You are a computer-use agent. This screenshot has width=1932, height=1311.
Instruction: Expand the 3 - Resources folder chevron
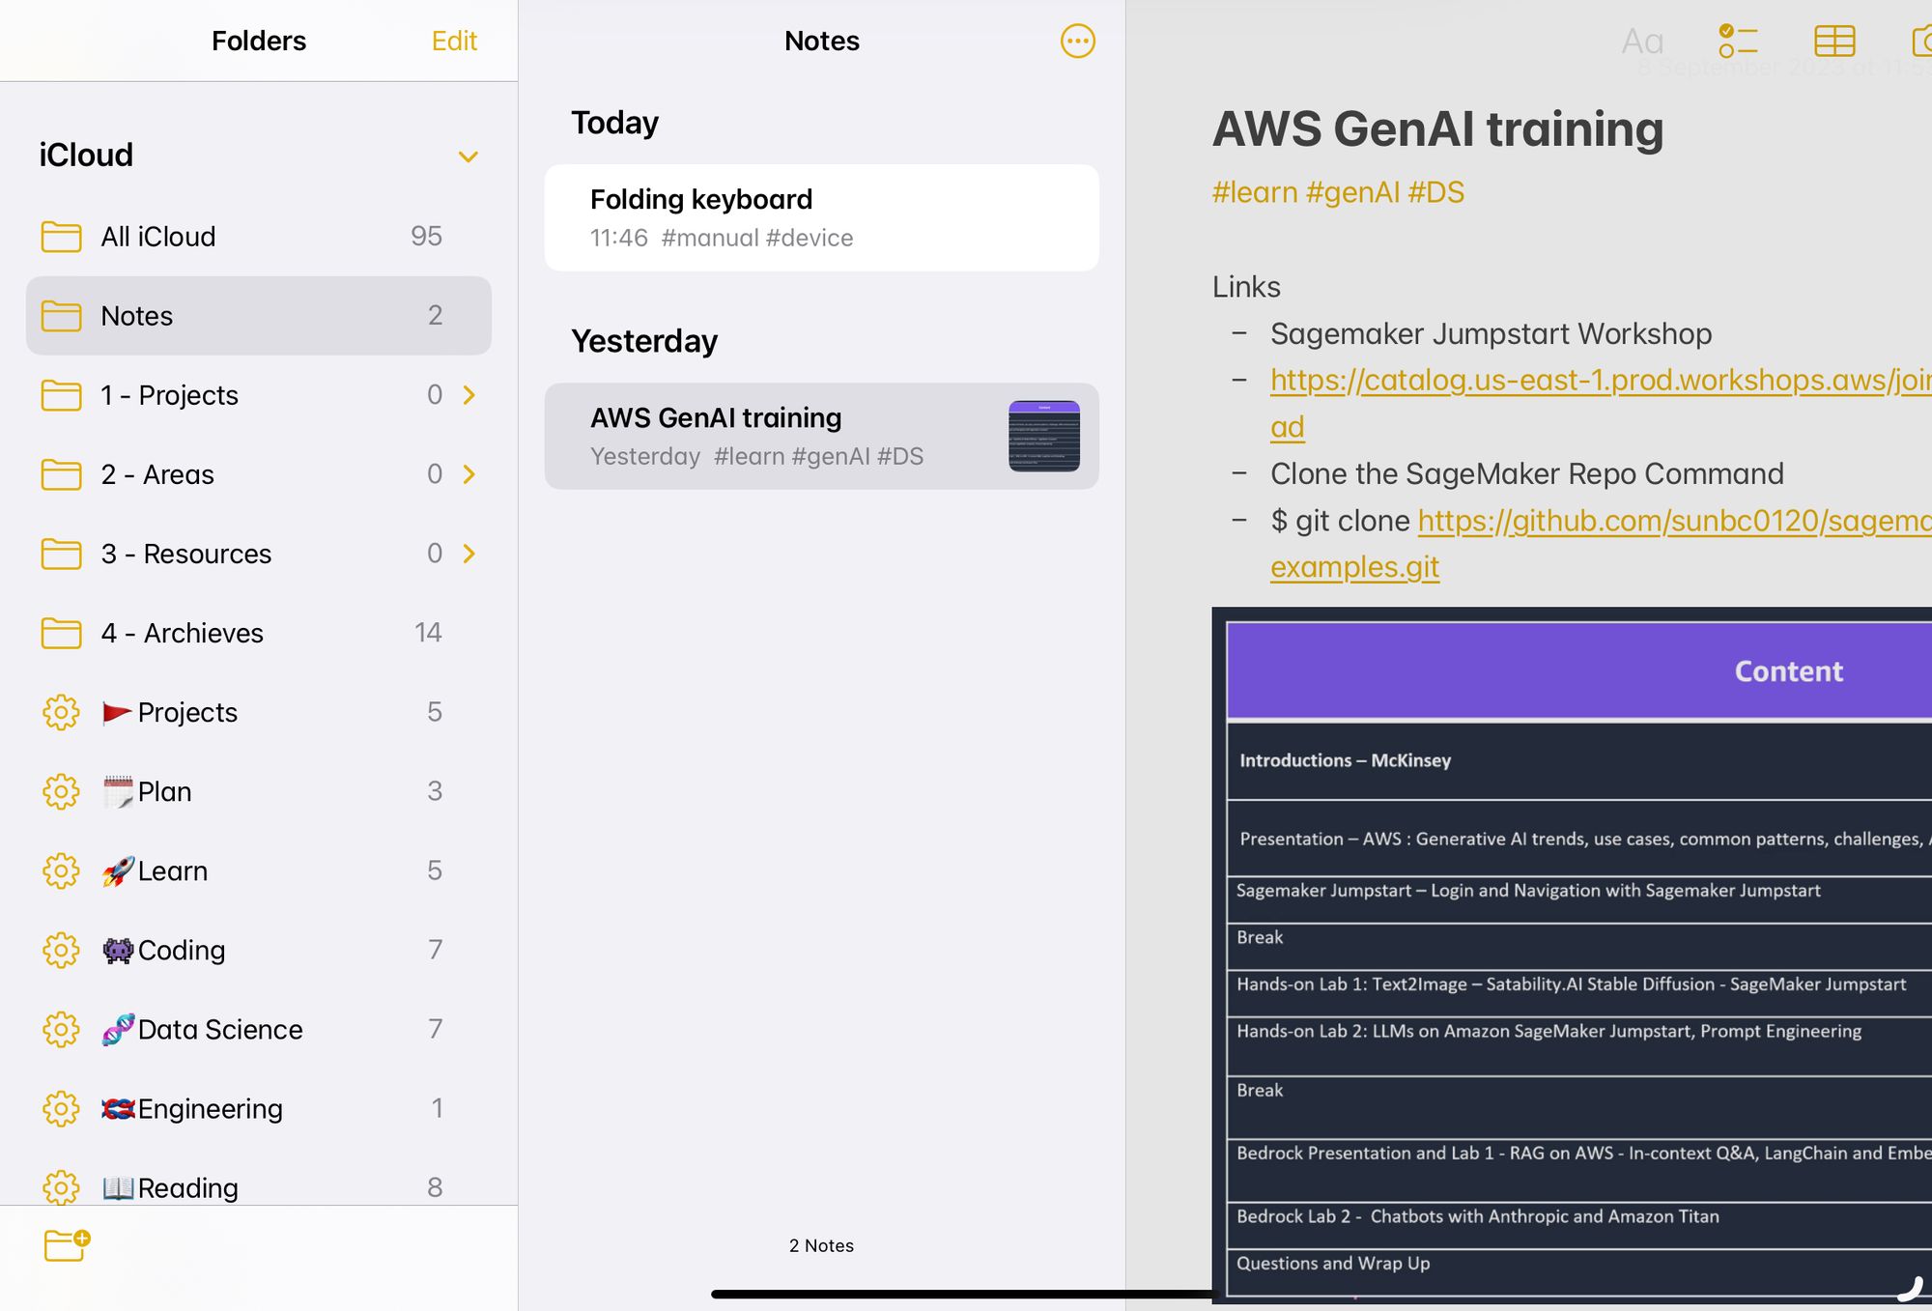coord(469,554)
